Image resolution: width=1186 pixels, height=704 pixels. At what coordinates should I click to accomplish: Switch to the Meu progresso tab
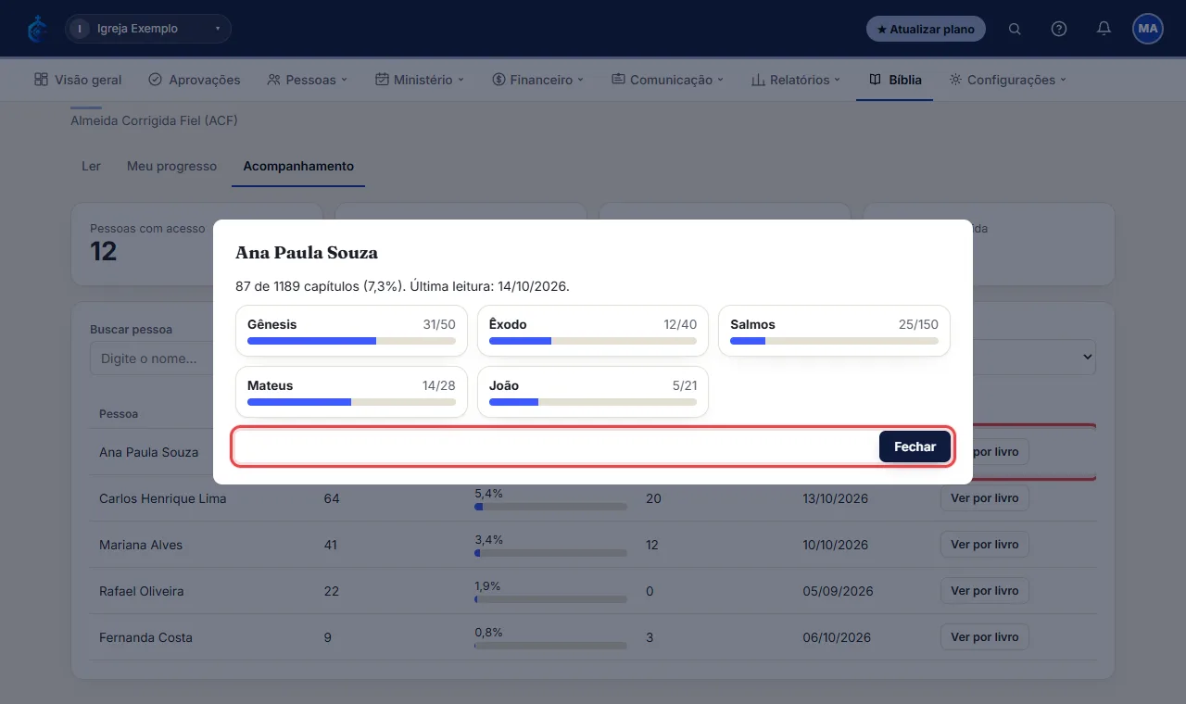[171, 166]
